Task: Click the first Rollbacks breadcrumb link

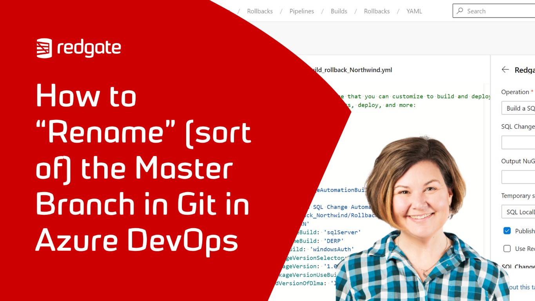Action: click(x=259, y=11)
